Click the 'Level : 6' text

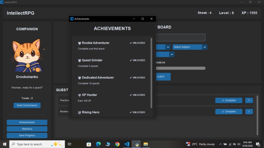(x=226, y=13)
